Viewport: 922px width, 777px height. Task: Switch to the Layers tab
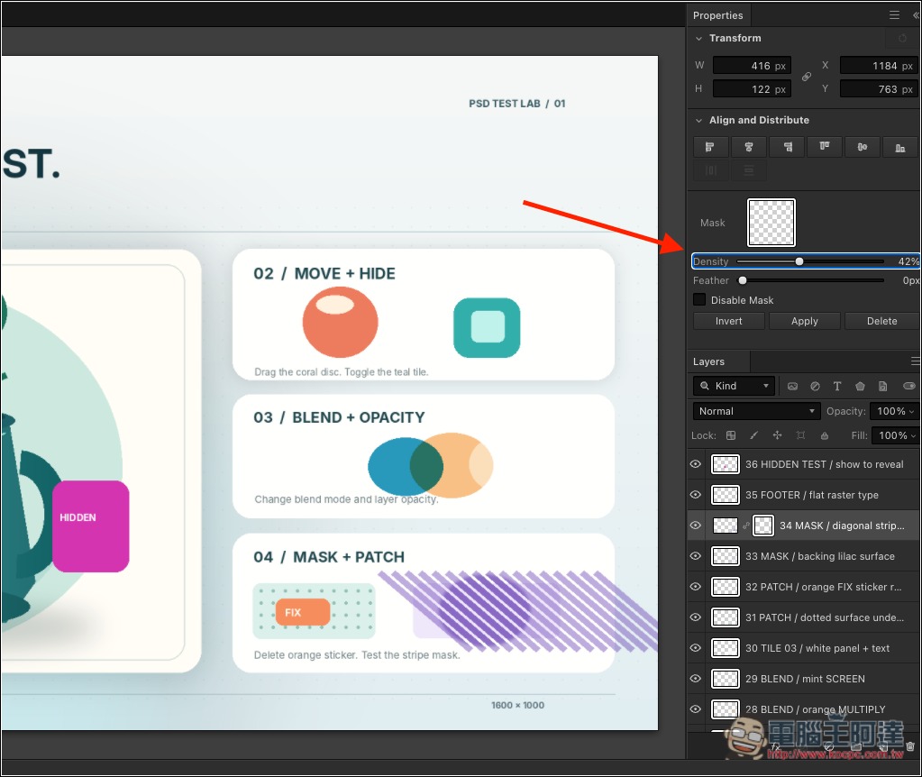708,361
